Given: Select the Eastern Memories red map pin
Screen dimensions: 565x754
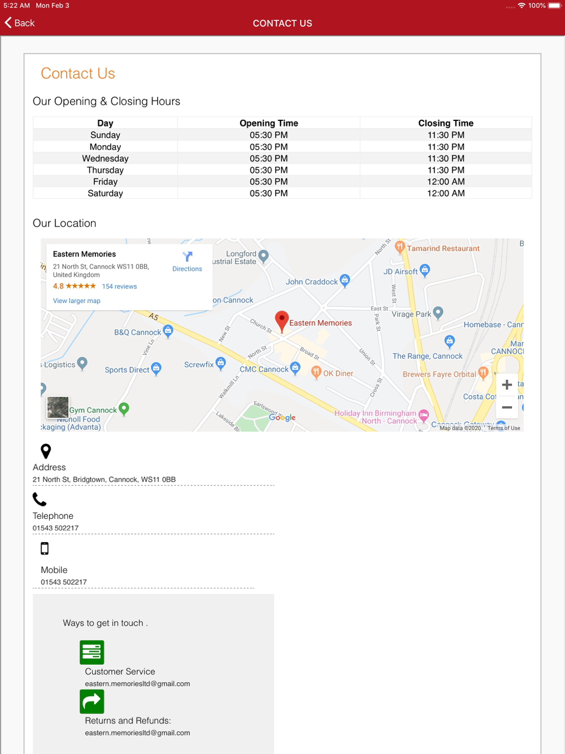Looking at the screenshot, I should point(281,322).
